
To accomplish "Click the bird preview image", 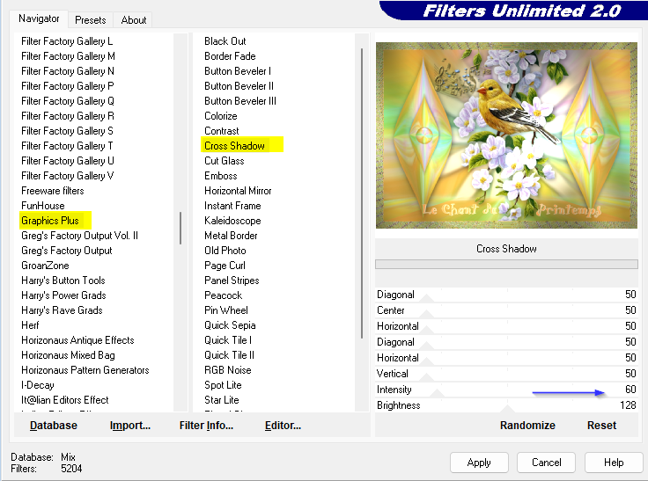I will 506,135.
